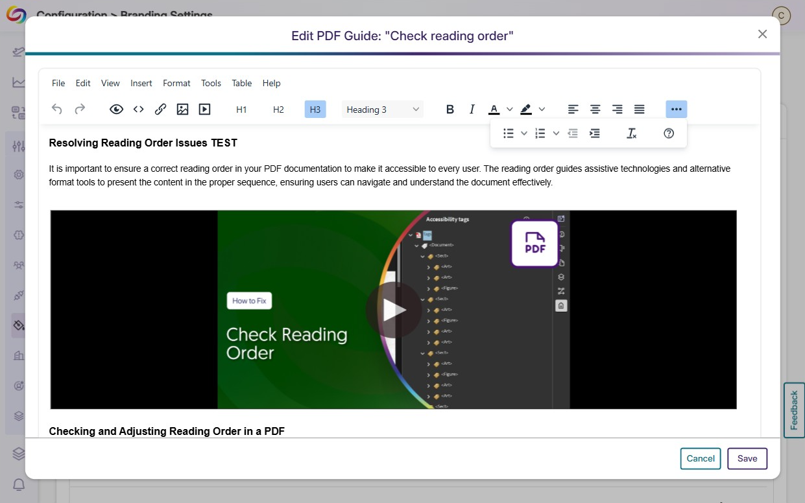805x503 pixels.
Task: Apply Heading 2 with H2 button
Action: tap(278, 110)
